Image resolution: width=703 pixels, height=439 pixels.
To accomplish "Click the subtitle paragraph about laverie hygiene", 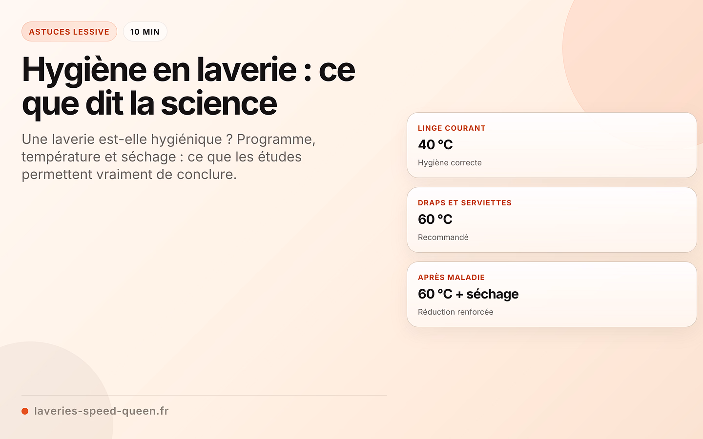I will [x=169, y=157].
